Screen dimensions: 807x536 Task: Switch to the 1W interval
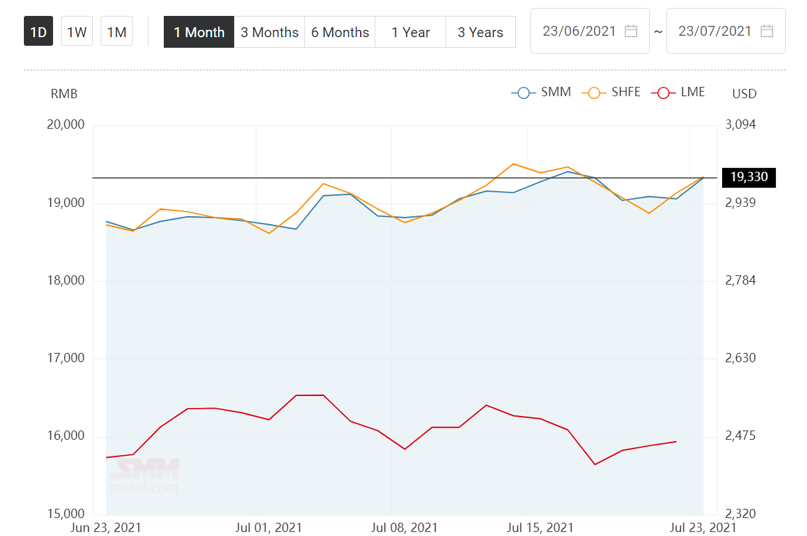[x=77, y=32]
